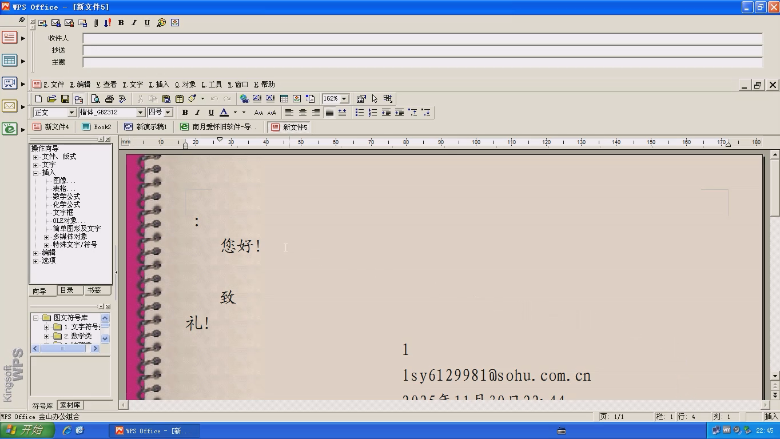Viewport: 780px width, 439px height.
Task: Open print preview with the magnifier page icon
Action: pyautogui.click(x=95, y=99)
